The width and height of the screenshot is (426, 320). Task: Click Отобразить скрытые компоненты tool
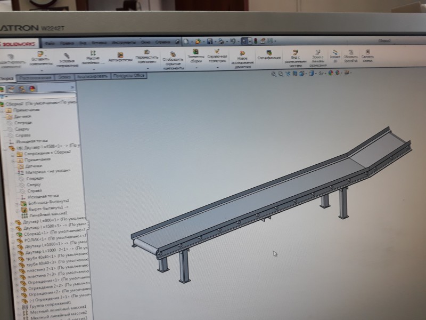click(173, 60)
